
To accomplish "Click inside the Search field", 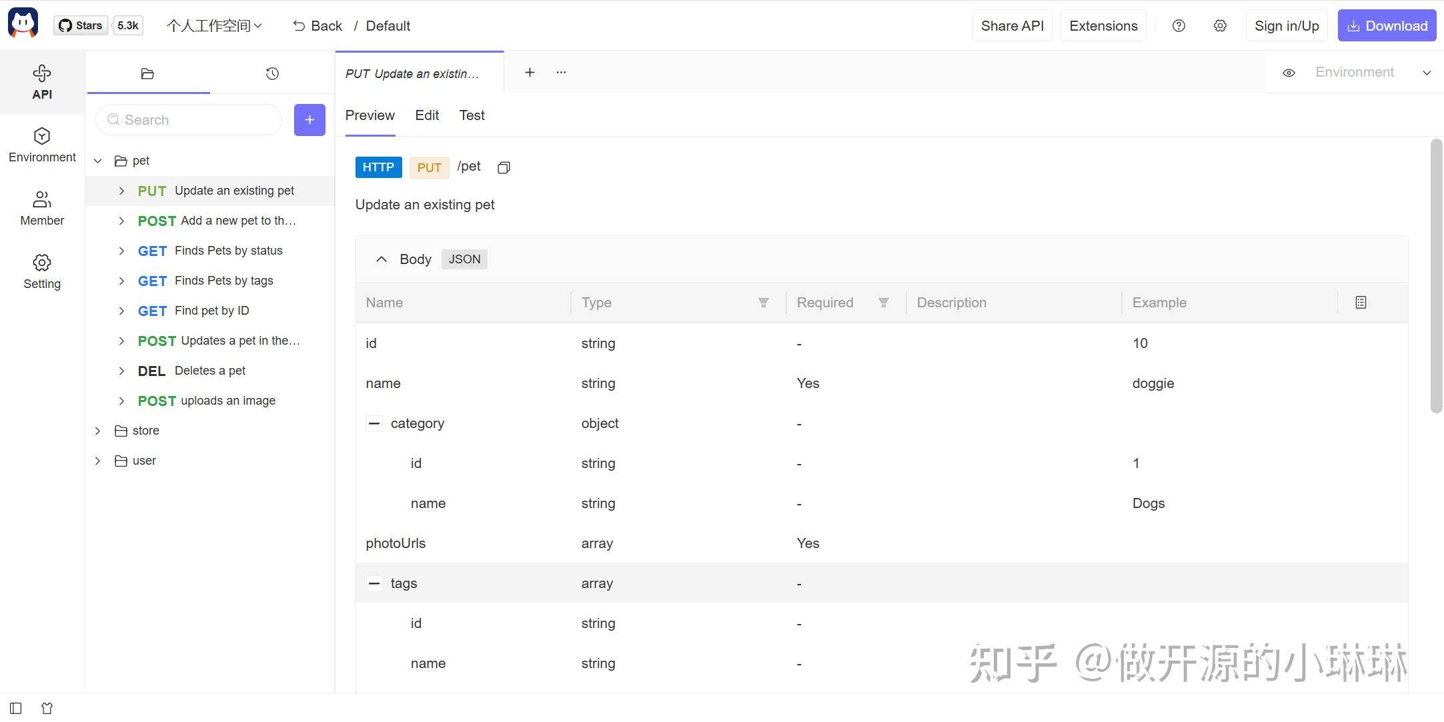I will (x=189, y=120).
